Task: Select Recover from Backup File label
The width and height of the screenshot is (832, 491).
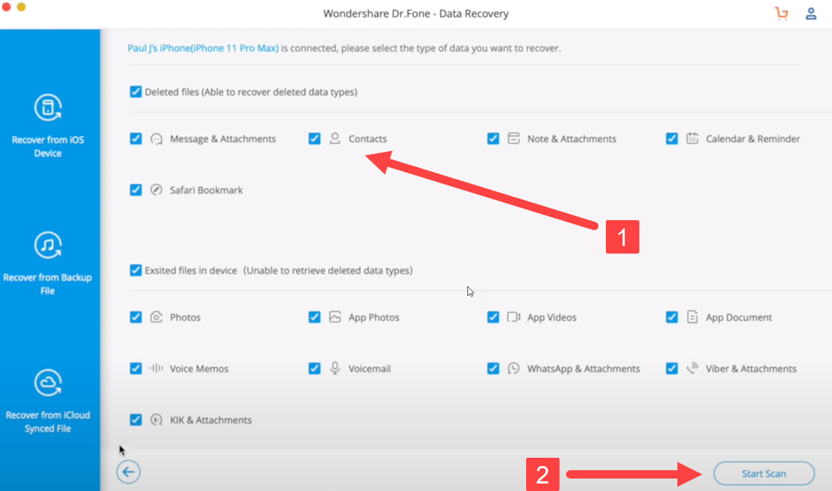Action: 47,284
